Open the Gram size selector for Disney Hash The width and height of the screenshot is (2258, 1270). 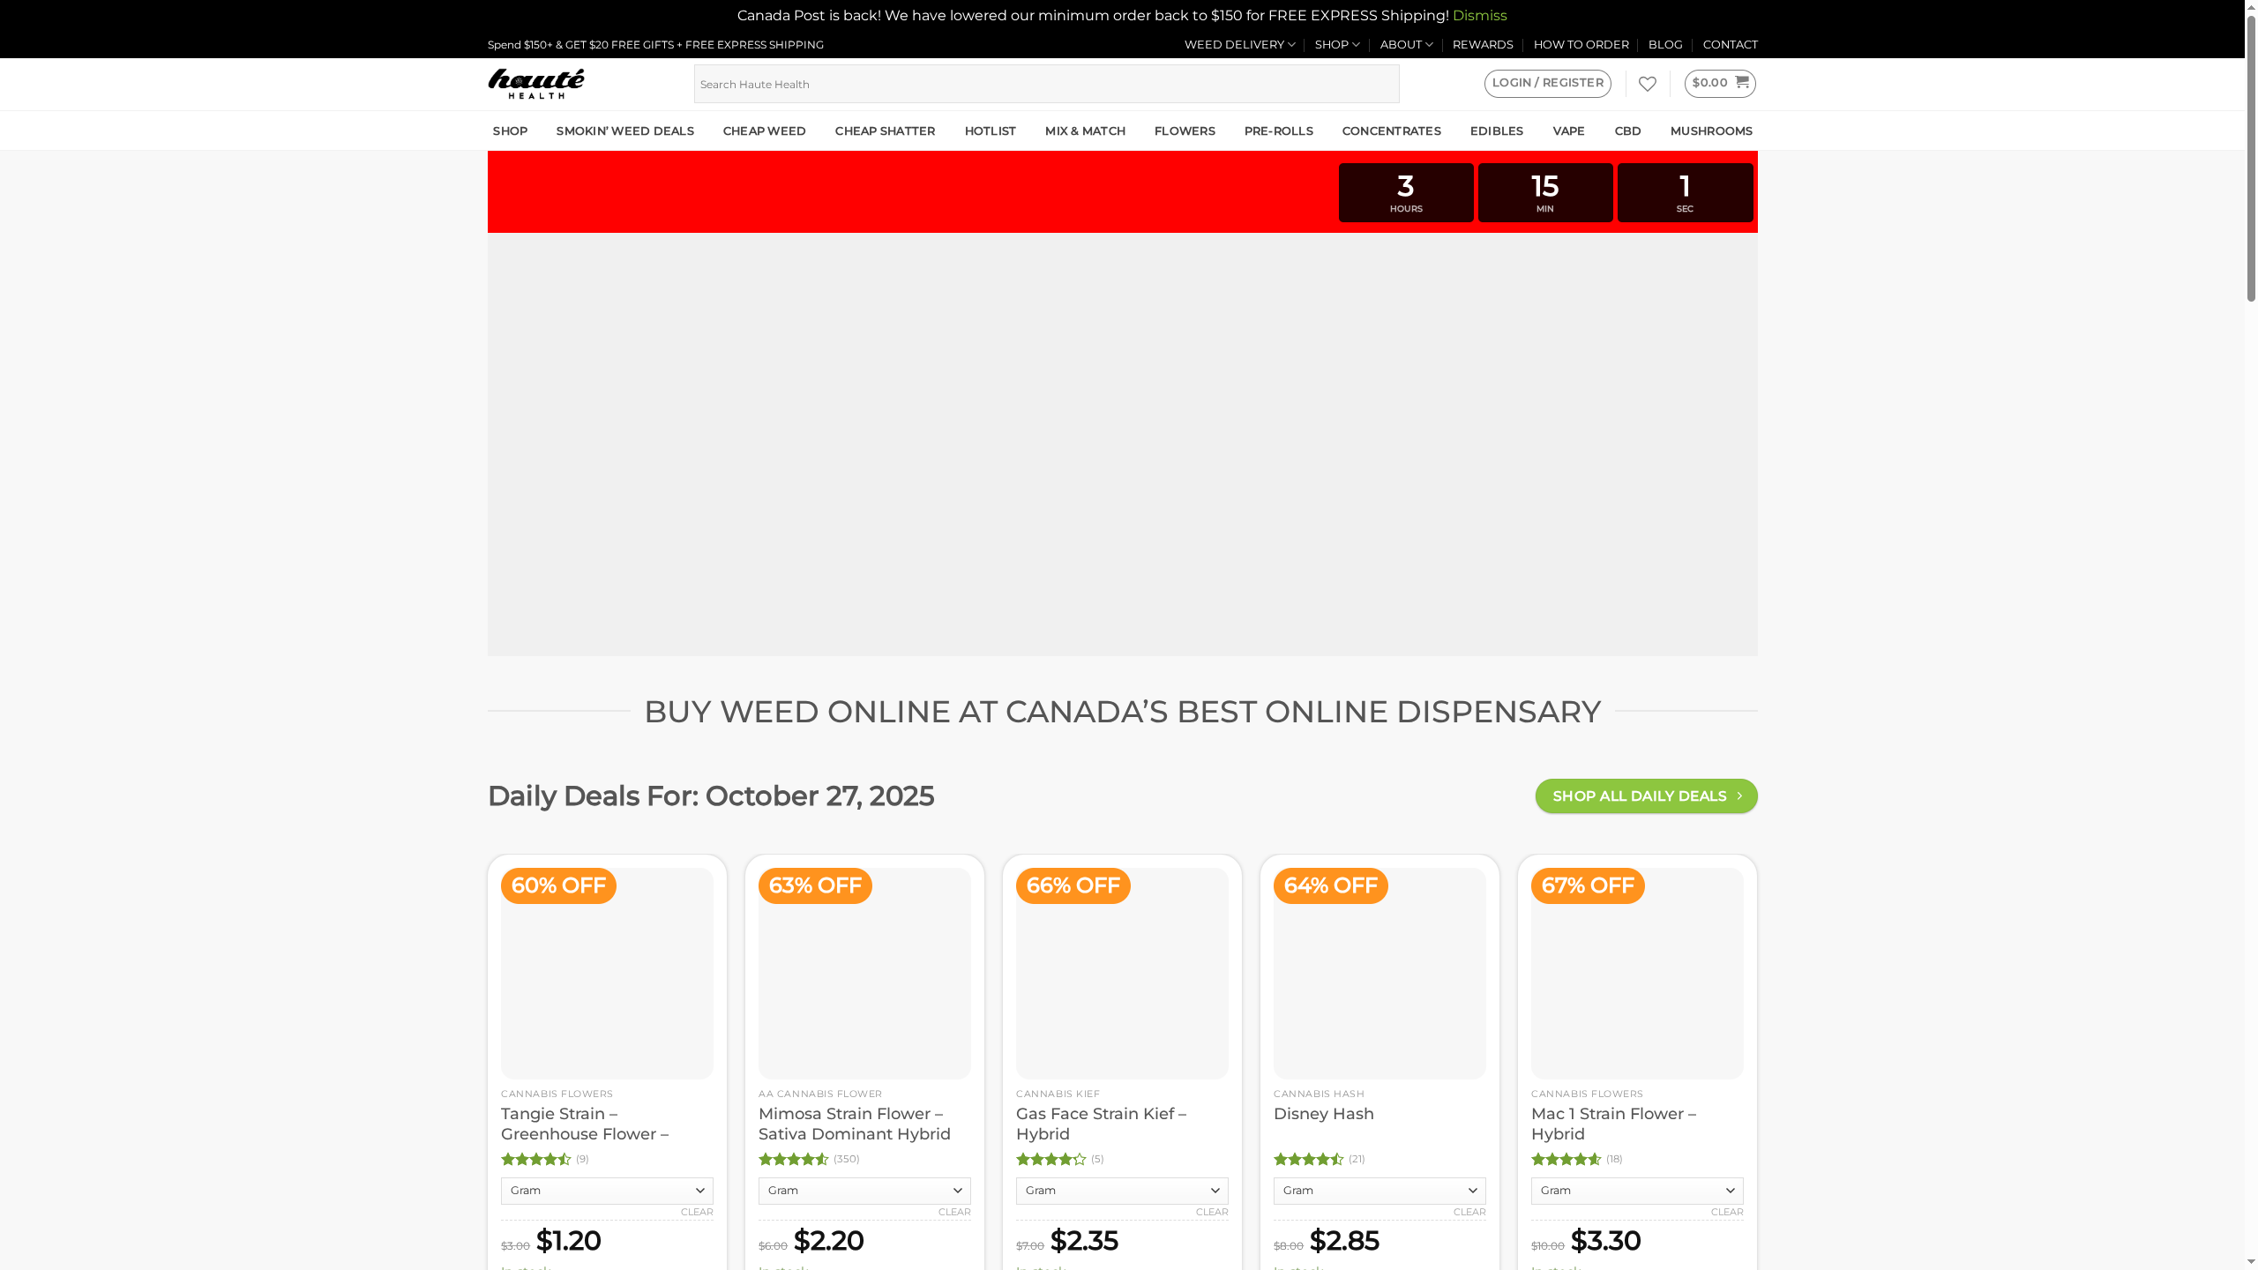point(1379,1191)
